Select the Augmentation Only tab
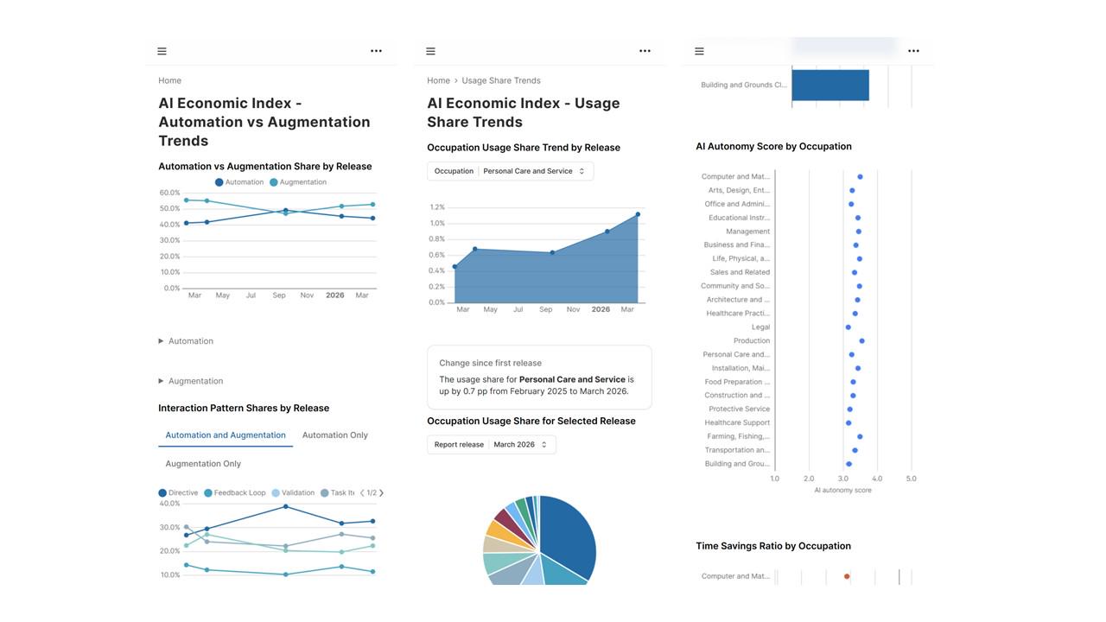The width and height of the screenshot is (1106, 622). [203, 464]
